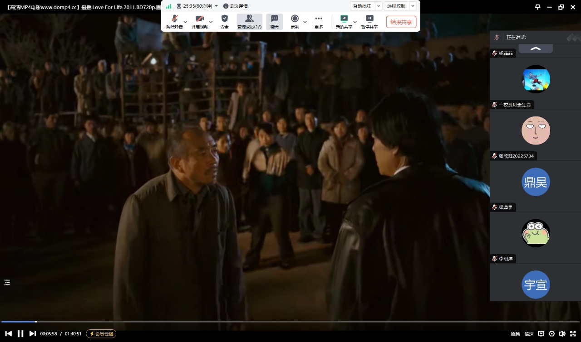Turn on camera with 开启视频
581x342 pixels.
coord(199,21)
